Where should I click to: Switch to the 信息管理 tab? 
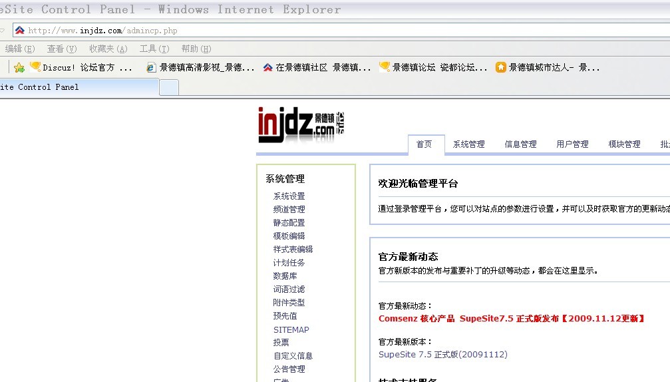[x=520, y=144]
